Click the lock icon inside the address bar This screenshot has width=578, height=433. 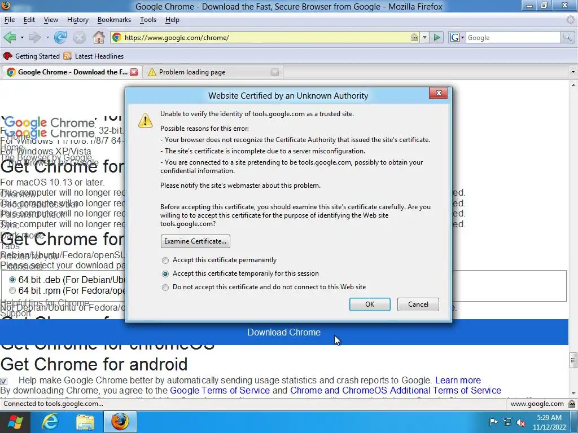[x=414, y=37]
